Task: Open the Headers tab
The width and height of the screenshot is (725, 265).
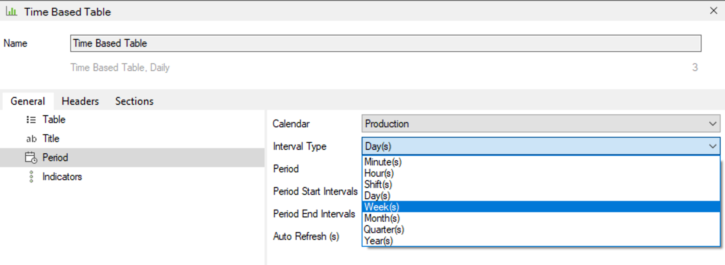Action: pyautogui.click(x=80, y=101)
